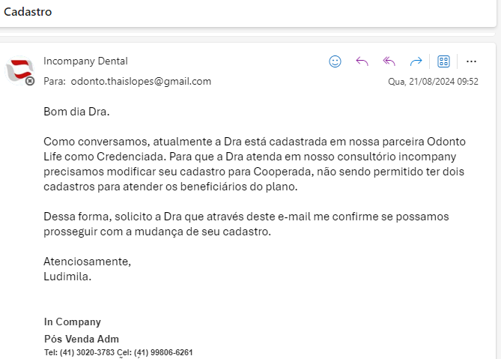Click the Pós Venda Adm signature line

(x=82, y=338)
